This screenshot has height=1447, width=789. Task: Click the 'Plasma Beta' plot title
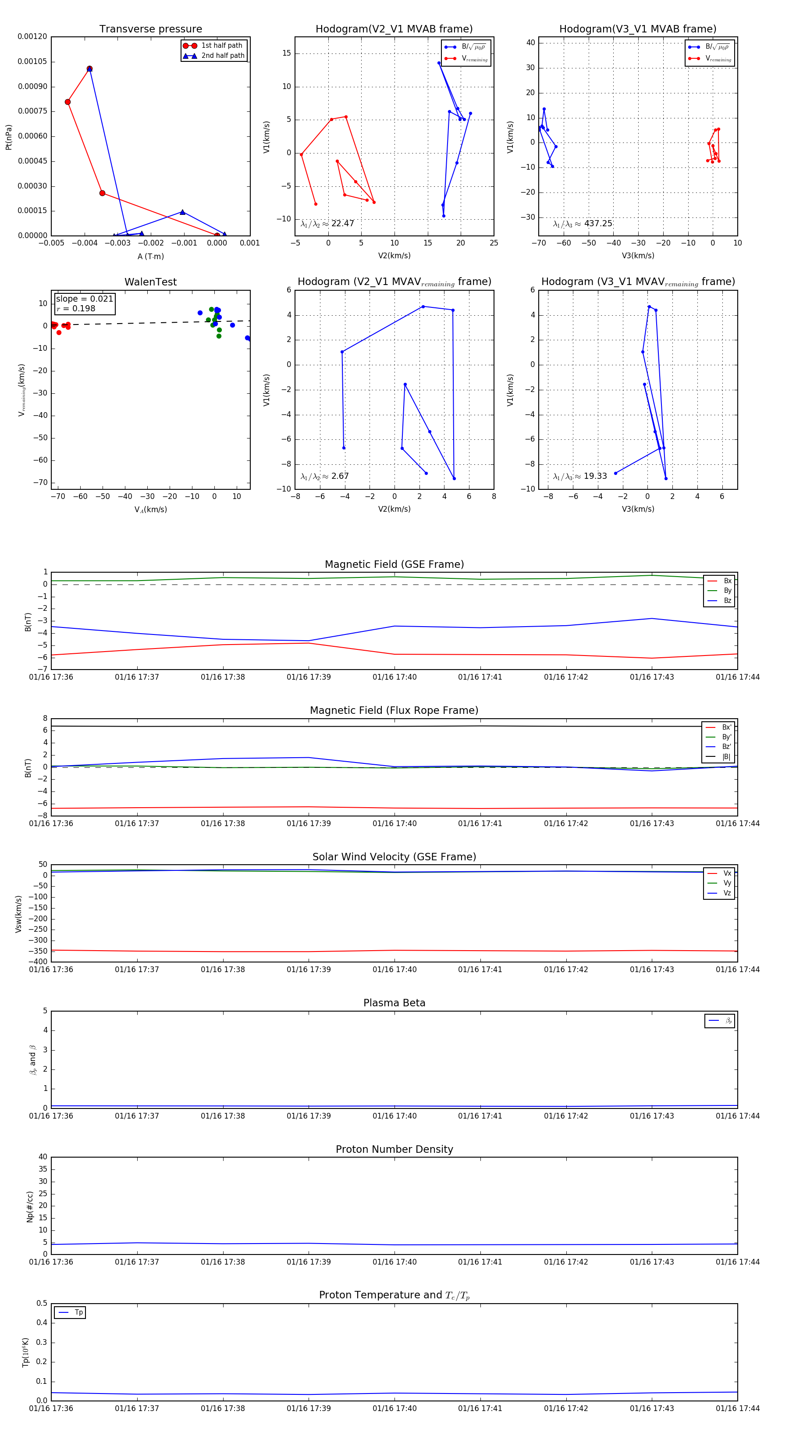coord(394,1003)
